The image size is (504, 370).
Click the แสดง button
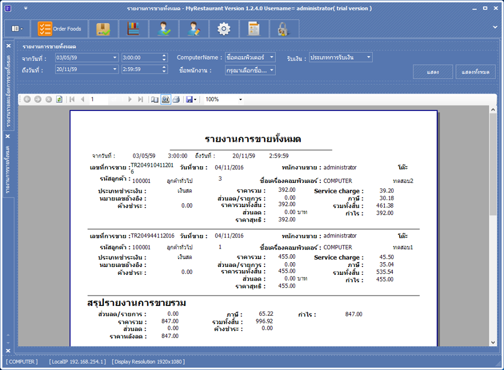(x=433, y=72)
